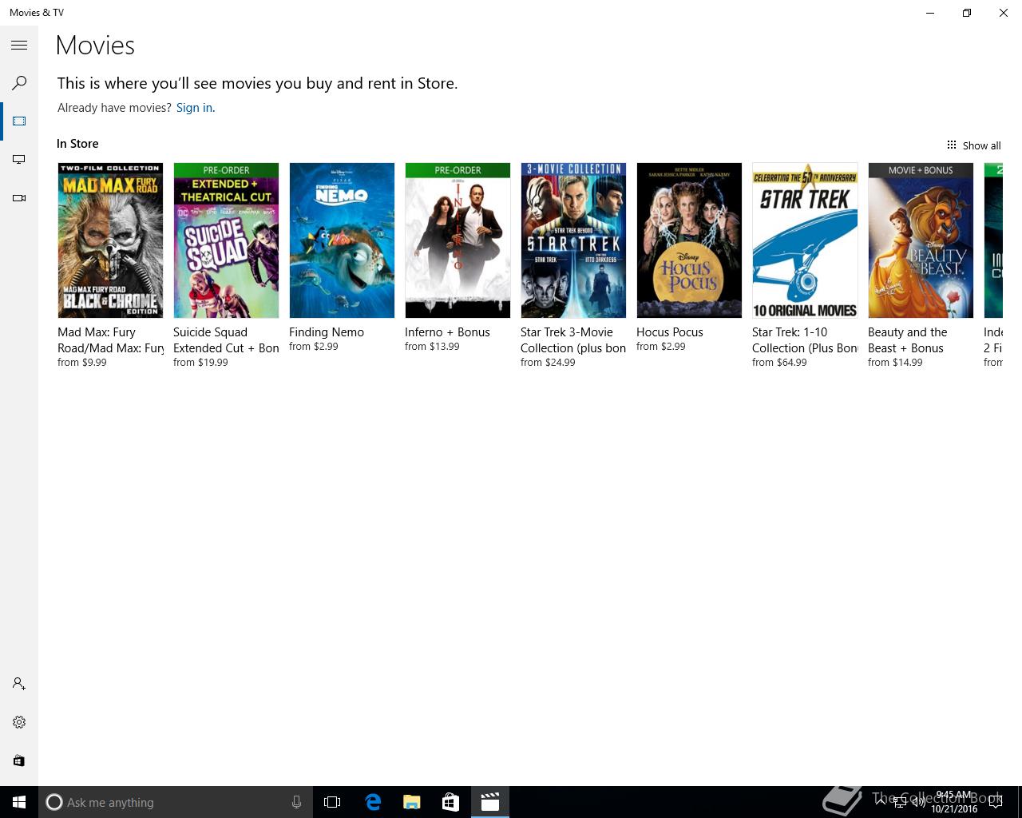Screen dimensions: 1022x818
Task: Open the hamburger navigation menu
Action: (x=19, y=46)
